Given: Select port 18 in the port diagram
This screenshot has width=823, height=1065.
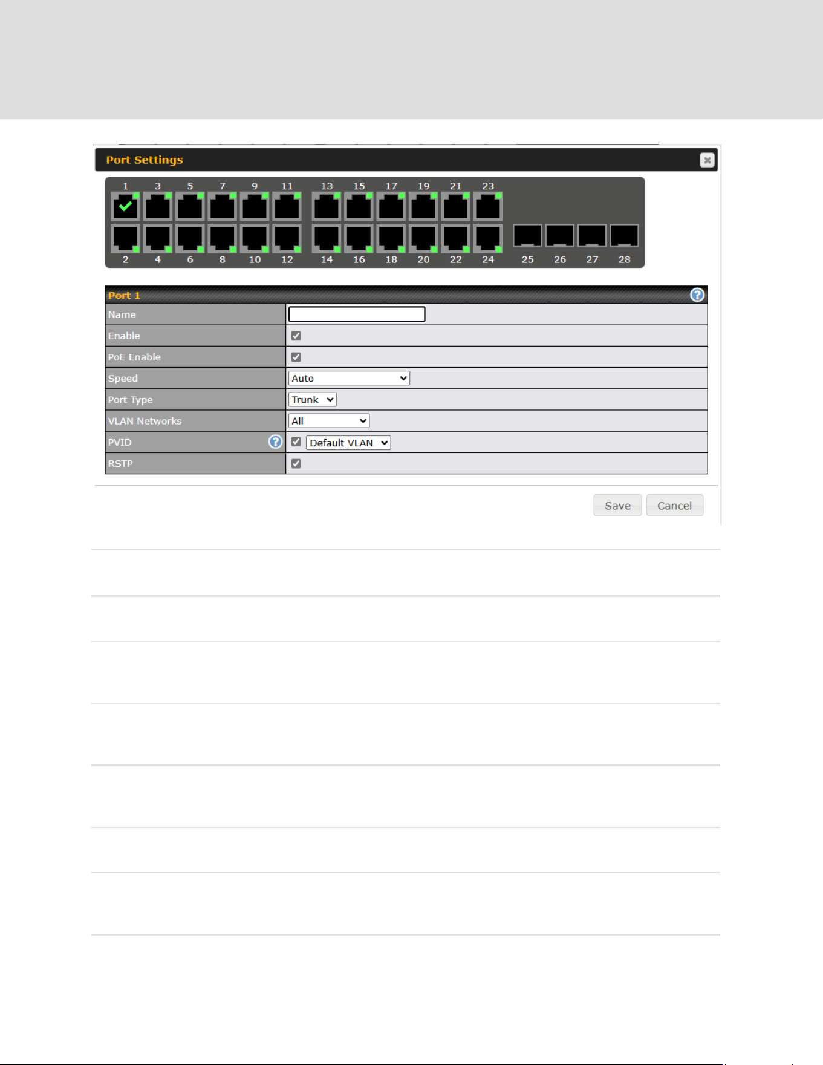Looking at the screenshot, I should pos(391,238).
